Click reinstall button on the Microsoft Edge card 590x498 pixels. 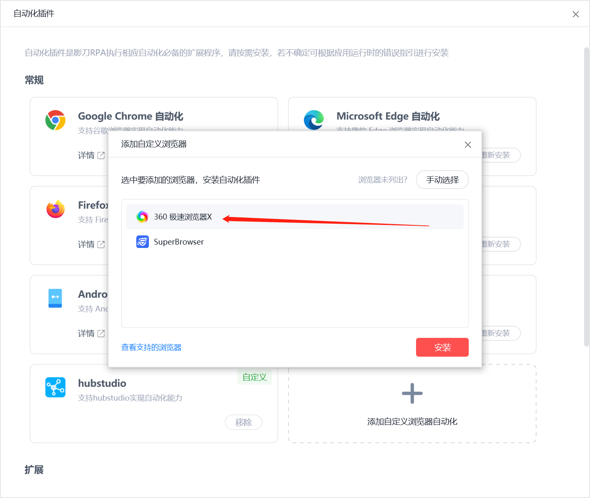(501, 155)
